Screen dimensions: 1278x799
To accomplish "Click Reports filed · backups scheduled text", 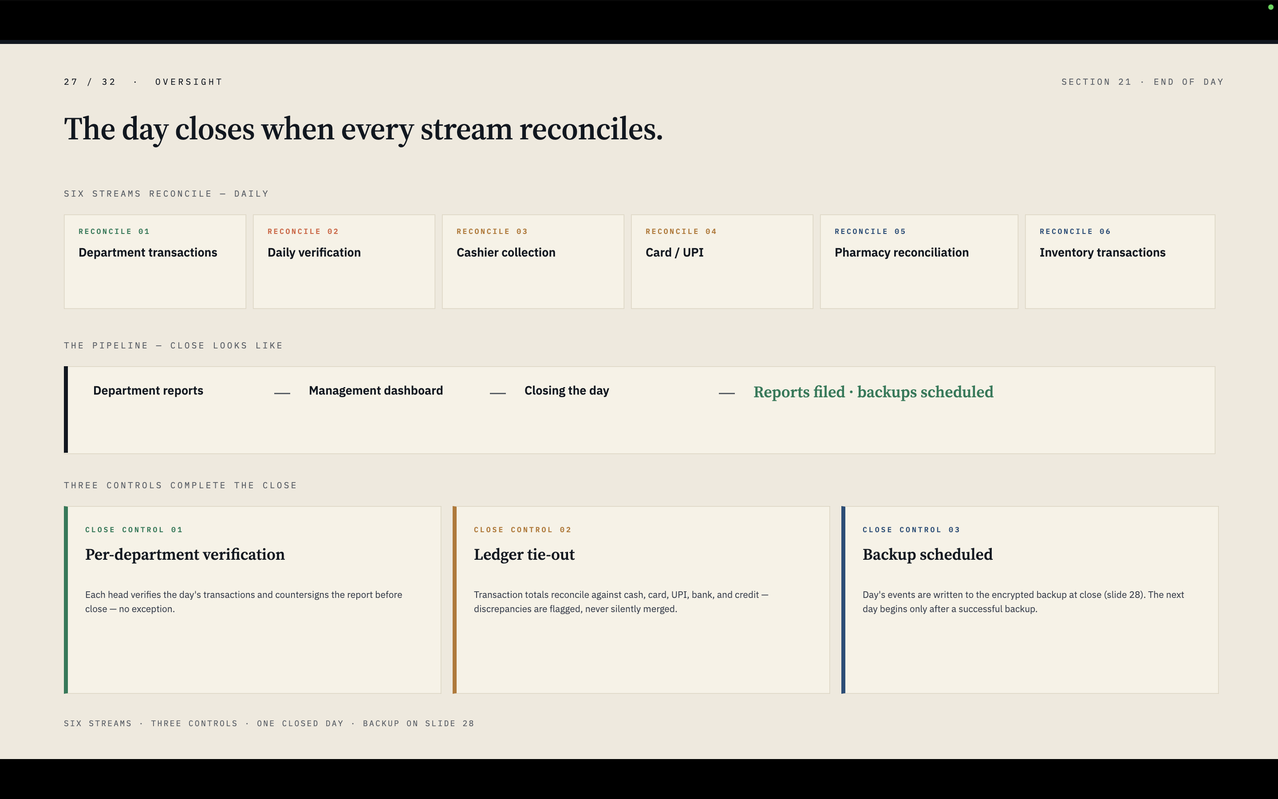I will (873, 392).
